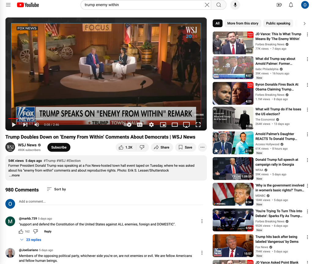Switch to theater mode

175,125
